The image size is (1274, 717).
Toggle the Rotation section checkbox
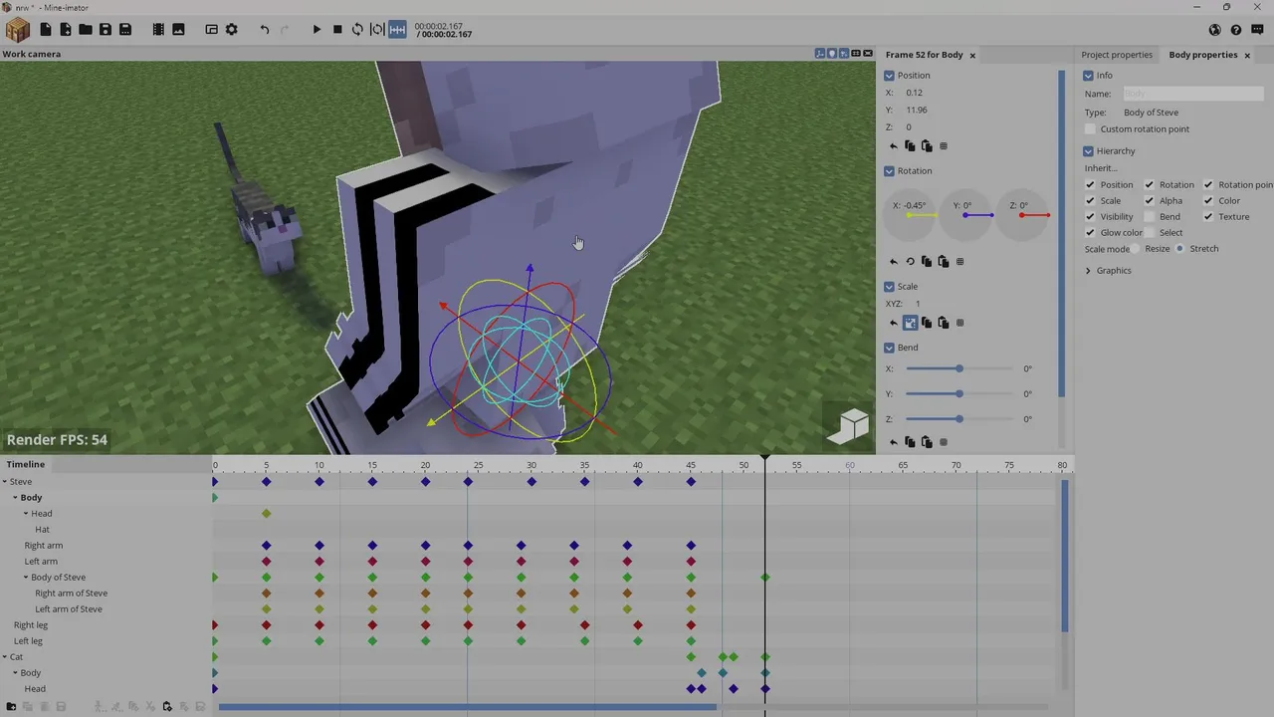click(889, 171)
